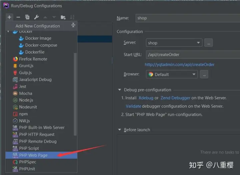Select PHP Web Page configuration
Image resolution: width=240 pixels, height=175 pixels.
(x=41, y=155)
